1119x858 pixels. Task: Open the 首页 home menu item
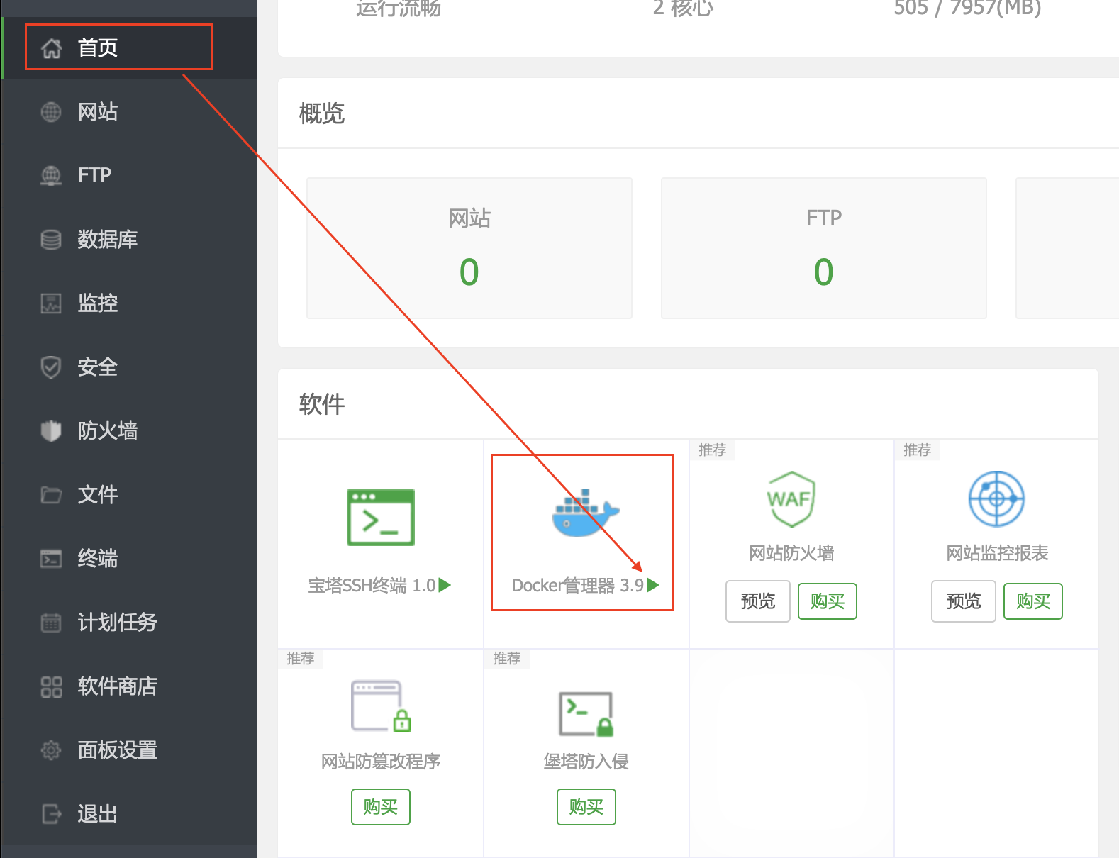coord(98,48)
